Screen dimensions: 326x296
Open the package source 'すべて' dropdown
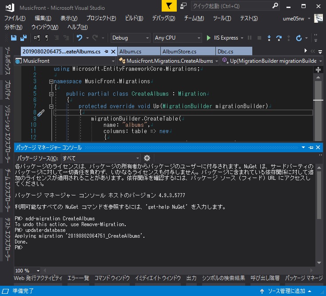101,158
